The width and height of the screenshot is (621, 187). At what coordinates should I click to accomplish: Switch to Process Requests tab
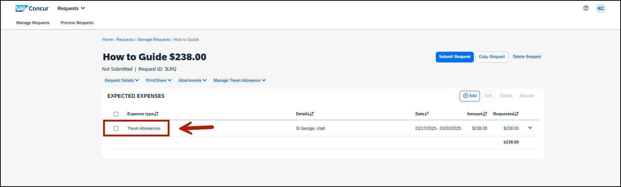[x=77, y=23]
